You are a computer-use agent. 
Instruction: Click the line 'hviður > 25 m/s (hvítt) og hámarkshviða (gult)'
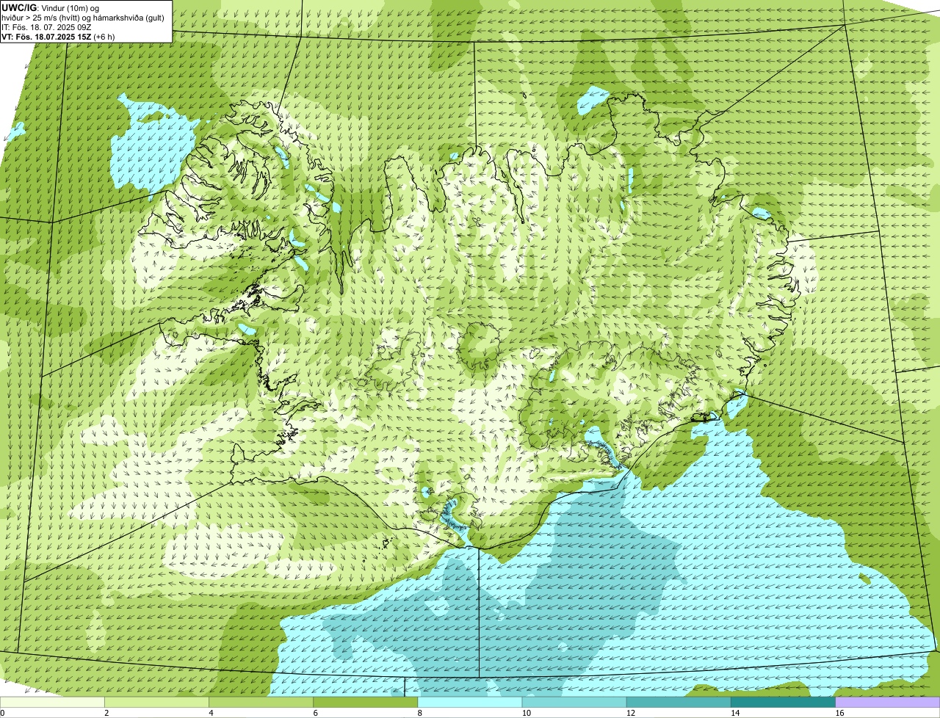point(83,17)
